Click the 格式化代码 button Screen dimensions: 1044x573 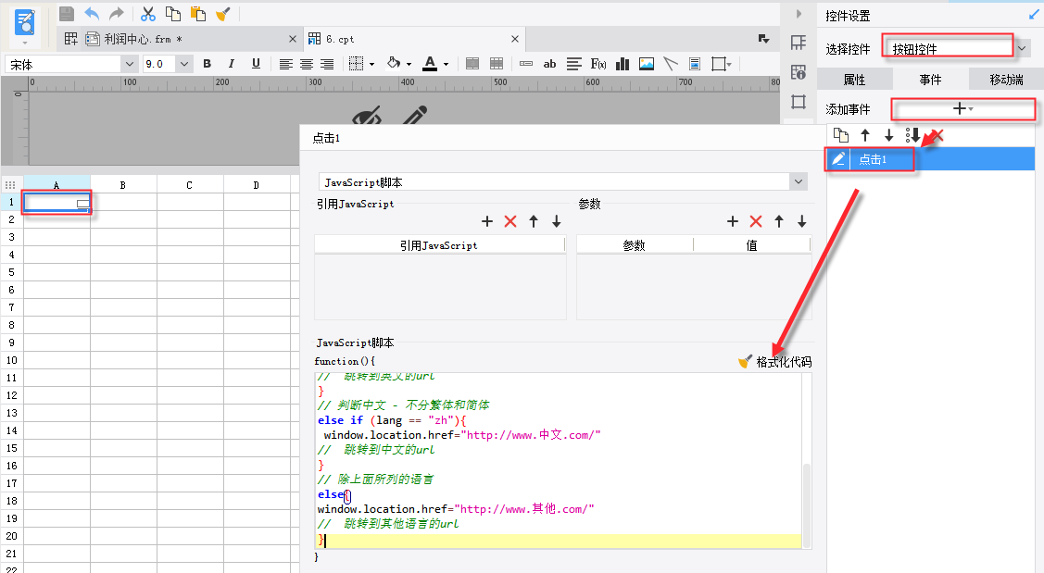(775, 362)
